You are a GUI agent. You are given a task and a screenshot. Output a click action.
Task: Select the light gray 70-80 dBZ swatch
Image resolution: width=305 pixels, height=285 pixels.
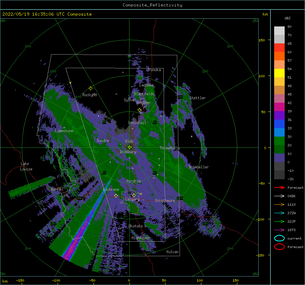(279, 30)
